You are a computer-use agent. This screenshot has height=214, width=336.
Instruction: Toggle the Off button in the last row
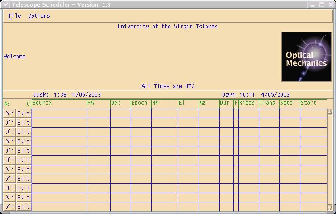(x=9, y=206)
